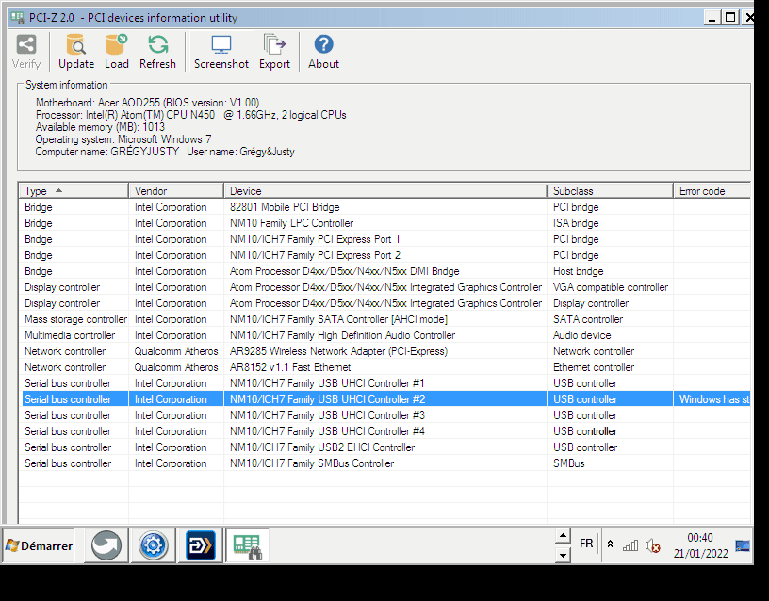Screen dimensions: 769x601
Task: Click the SATA controller subclass cell
Action: [x=610, y=319]
